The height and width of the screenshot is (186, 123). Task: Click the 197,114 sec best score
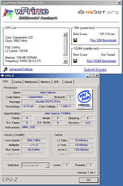[107, 34]
